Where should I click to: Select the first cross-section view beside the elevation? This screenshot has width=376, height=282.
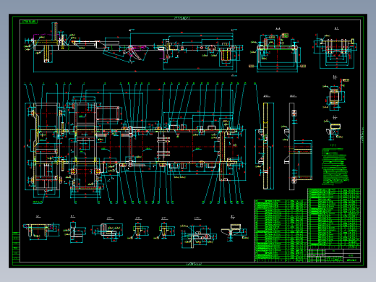click(x=277, y=52)
